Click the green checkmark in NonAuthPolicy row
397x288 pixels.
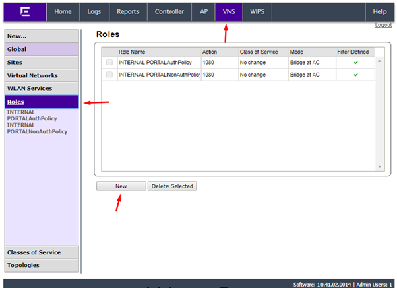pos(355,75)
